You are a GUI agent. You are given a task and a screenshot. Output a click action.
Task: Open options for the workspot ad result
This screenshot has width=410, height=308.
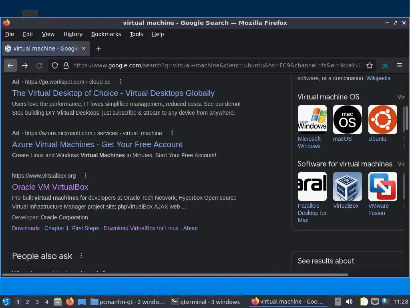[x=120, y=81]
